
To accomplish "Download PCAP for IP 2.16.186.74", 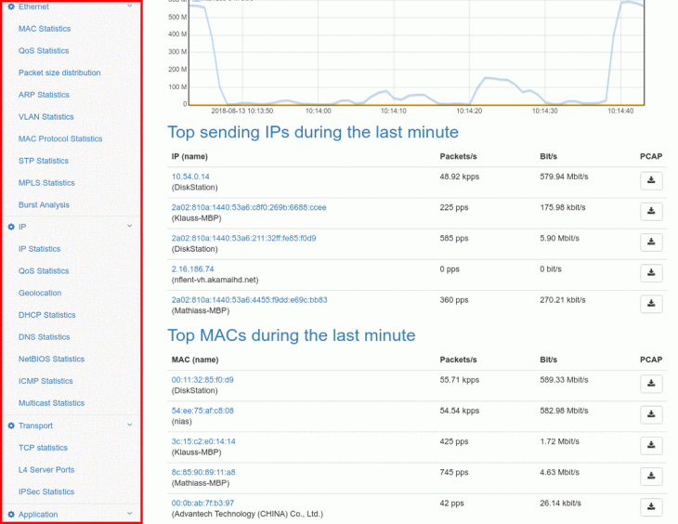I will click(x=651, y=273).
